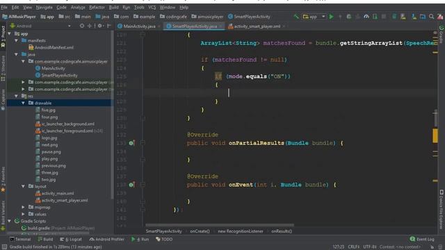Toggle fold marker beside onEvent method
Image resolution: width=445 pixels, height=250 pixels.
[x=143, y=185]
